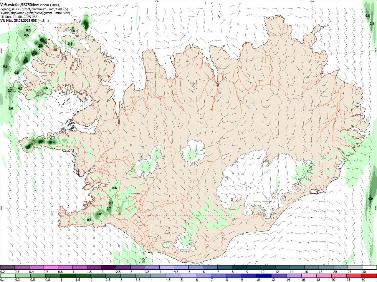377x282 pixels.
Task: Click the 'IT: Sun. 24. 08. 2025 06Z' line
Action: pyautogui.click(x=19, y=17)
